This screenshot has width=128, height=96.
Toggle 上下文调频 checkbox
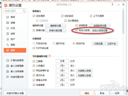(x=91, y=16)
